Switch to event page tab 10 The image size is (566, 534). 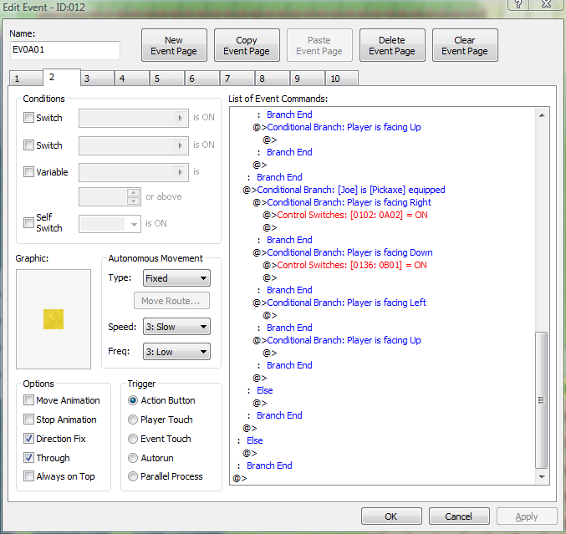342,79
